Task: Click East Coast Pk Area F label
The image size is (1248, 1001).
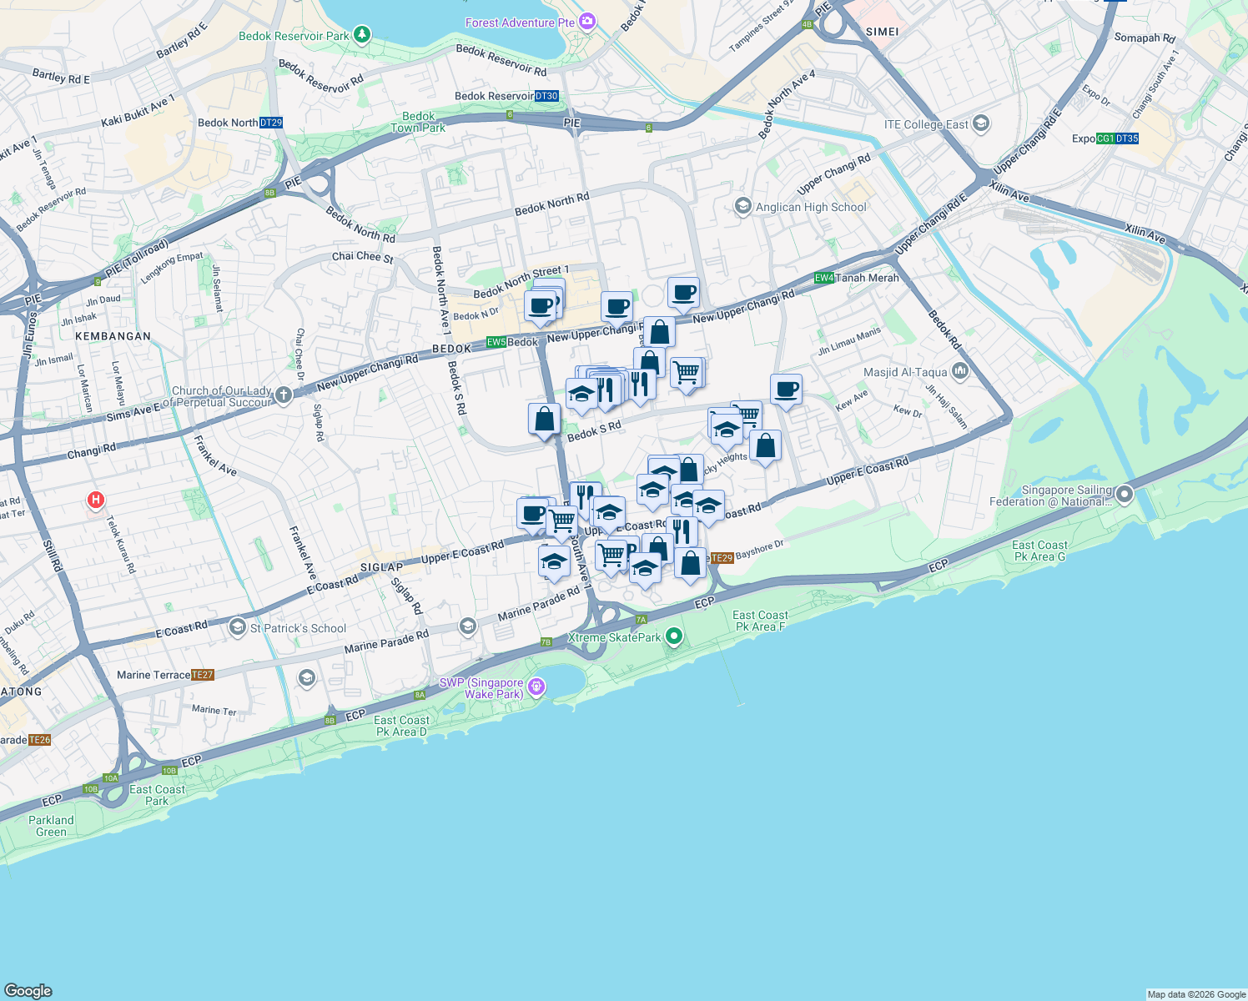Action: (x=760, y=621)
